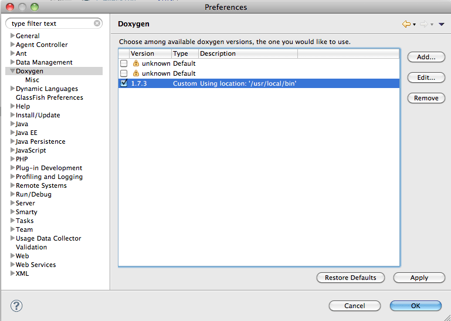
Task: Select Team tree item
Action: (24, 229)
